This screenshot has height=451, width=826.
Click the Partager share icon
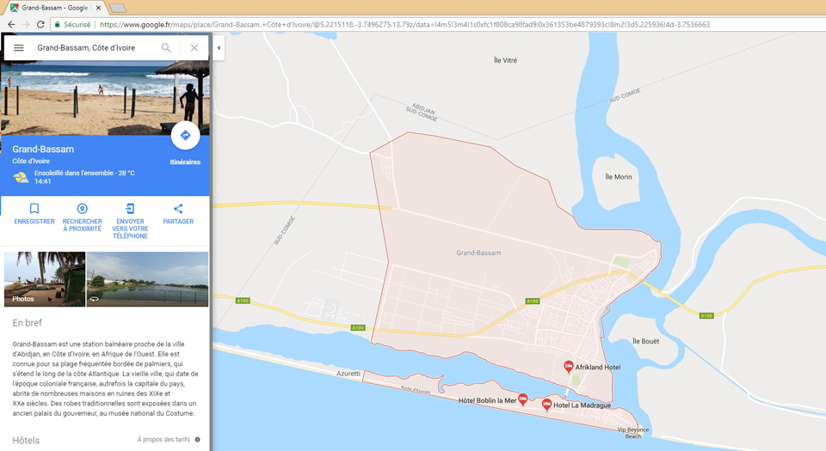[x=178, y=209]
